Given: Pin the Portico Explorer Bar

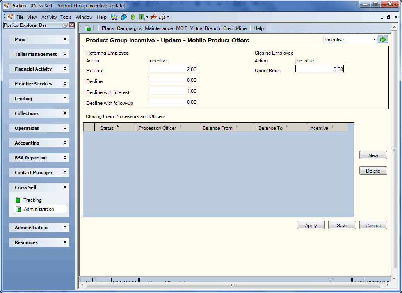Looking at the screenshot, I should [x=65, y=25].
